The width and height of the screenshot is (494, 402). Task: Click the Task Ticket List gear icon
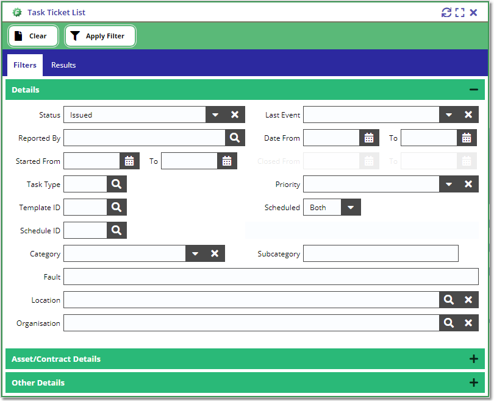(x=17, y=13)
